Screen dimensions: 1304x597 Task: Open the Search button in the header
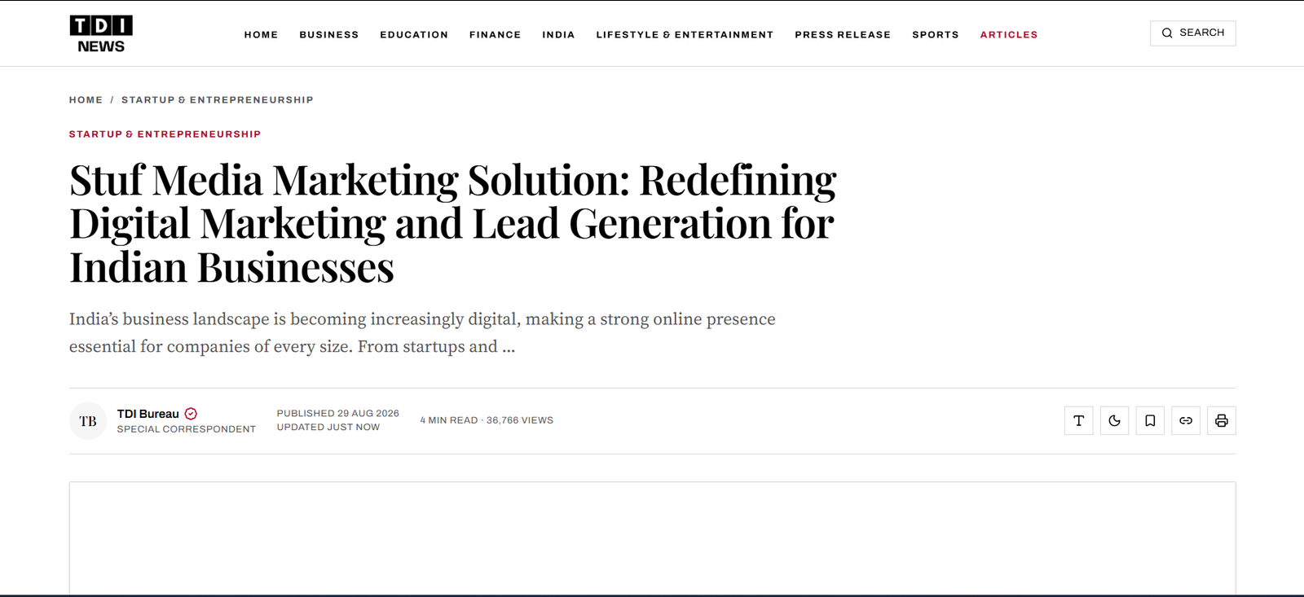(1193, 33)
